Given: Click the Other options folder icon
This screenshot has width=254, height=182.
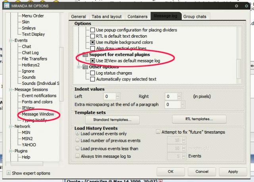Looking at the screenshot, I should coord(85,67).
